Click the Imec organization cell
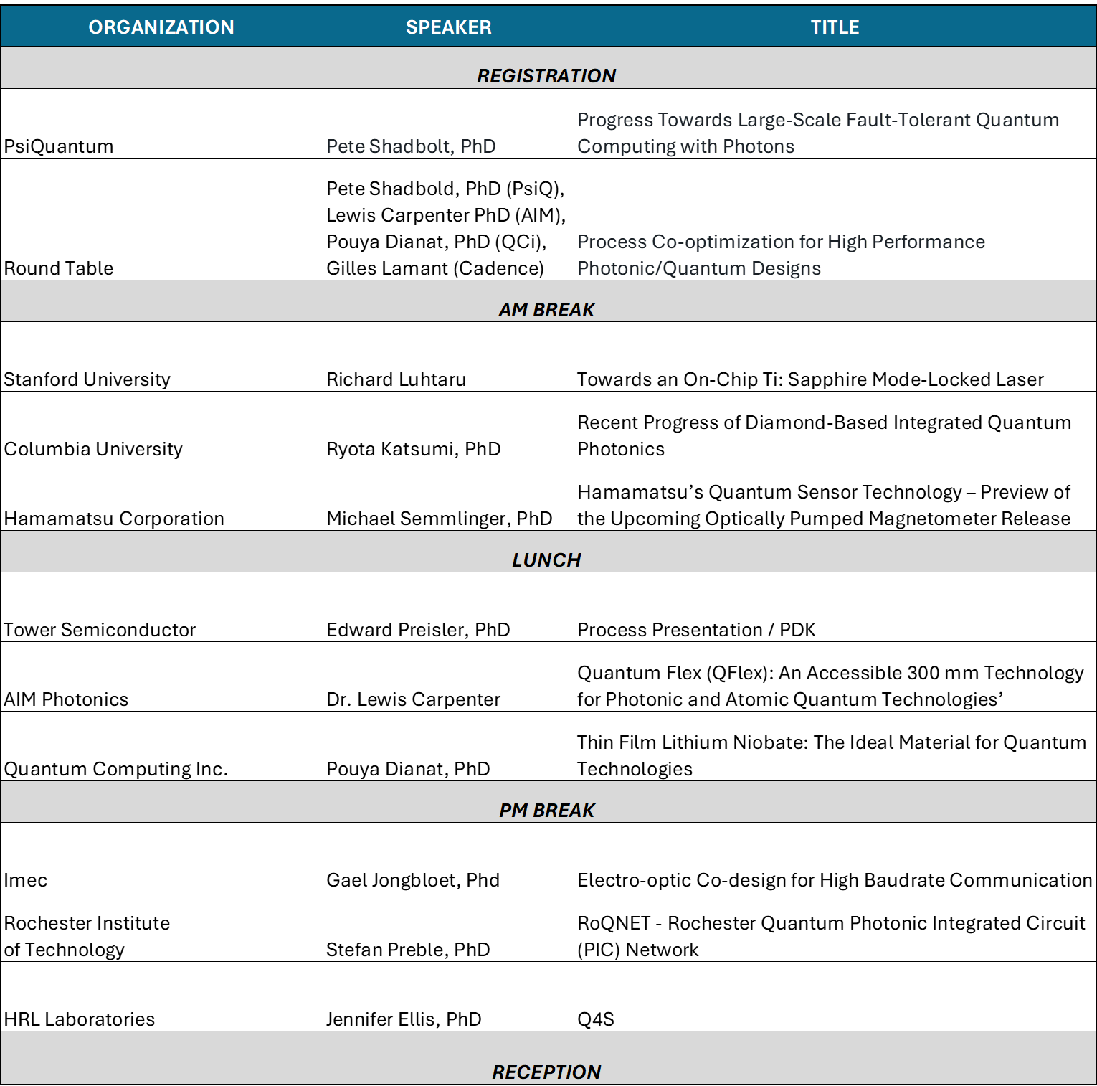This screenshot has height=1086, width=1097. tap(161, 857)
